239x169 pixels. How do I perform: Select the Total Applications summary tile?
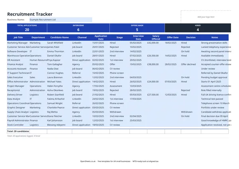tap(27, 28)
